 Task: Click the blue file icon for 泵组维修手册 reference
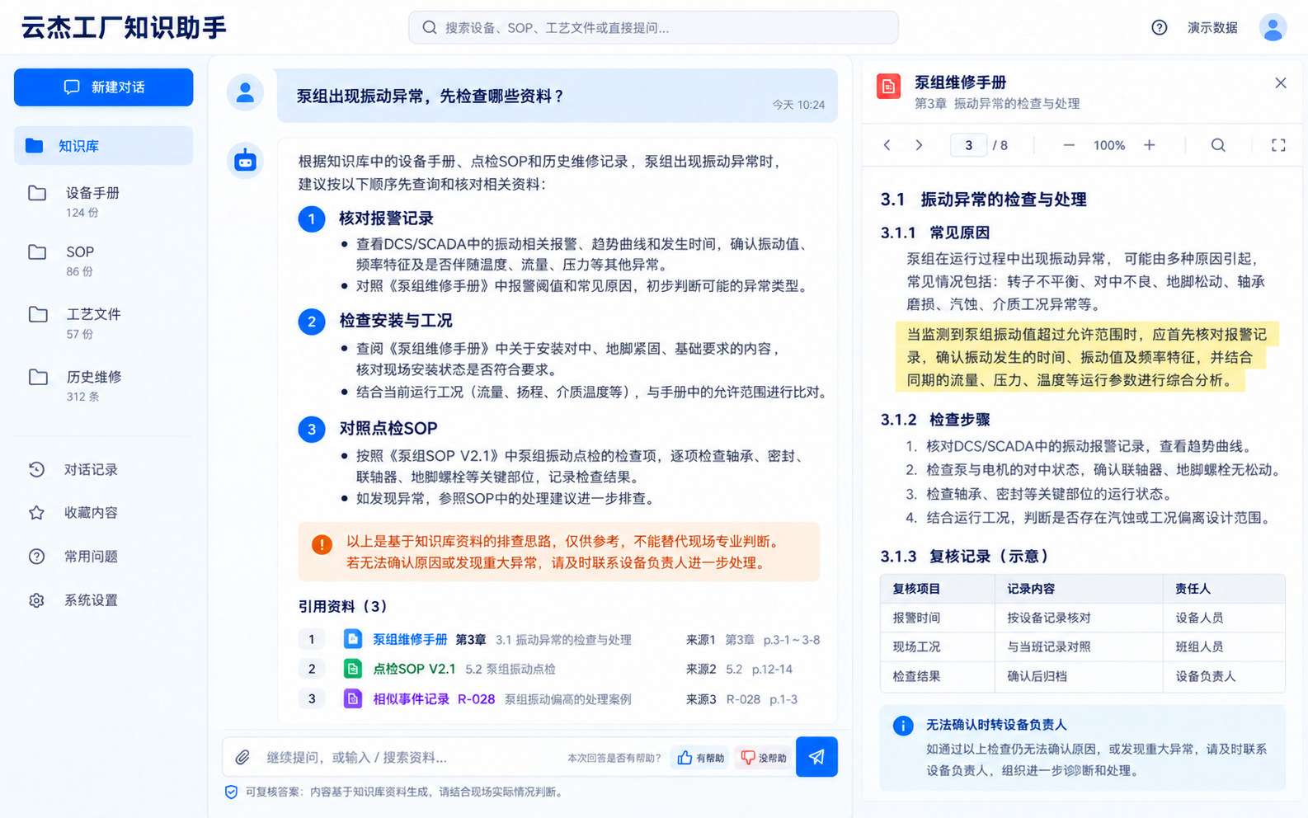[353, 639]
